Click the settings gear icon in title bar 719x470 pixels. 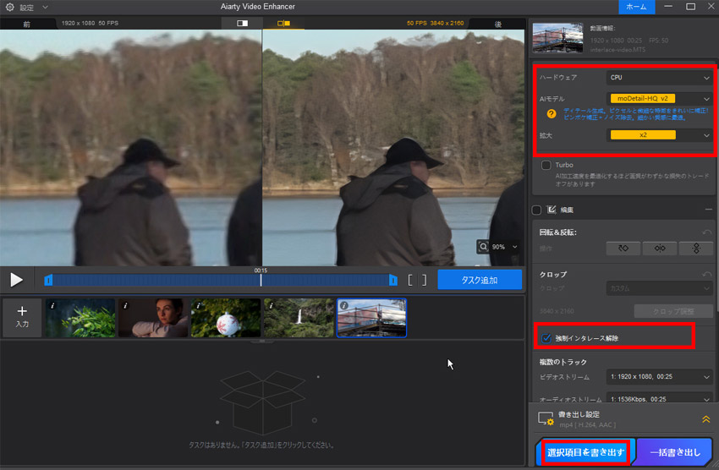[9, 7]
